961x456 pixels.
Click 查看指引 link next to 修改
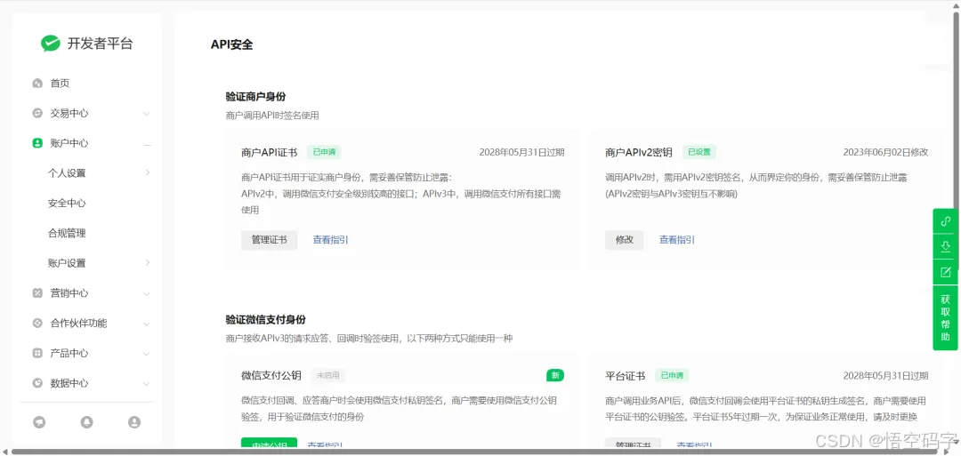677,240
